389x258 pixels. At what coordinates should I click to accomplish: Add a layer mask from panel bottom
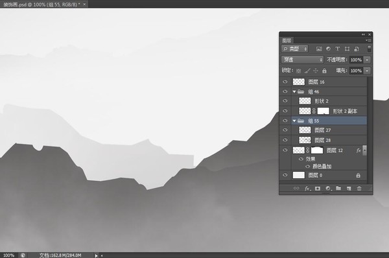318,189
